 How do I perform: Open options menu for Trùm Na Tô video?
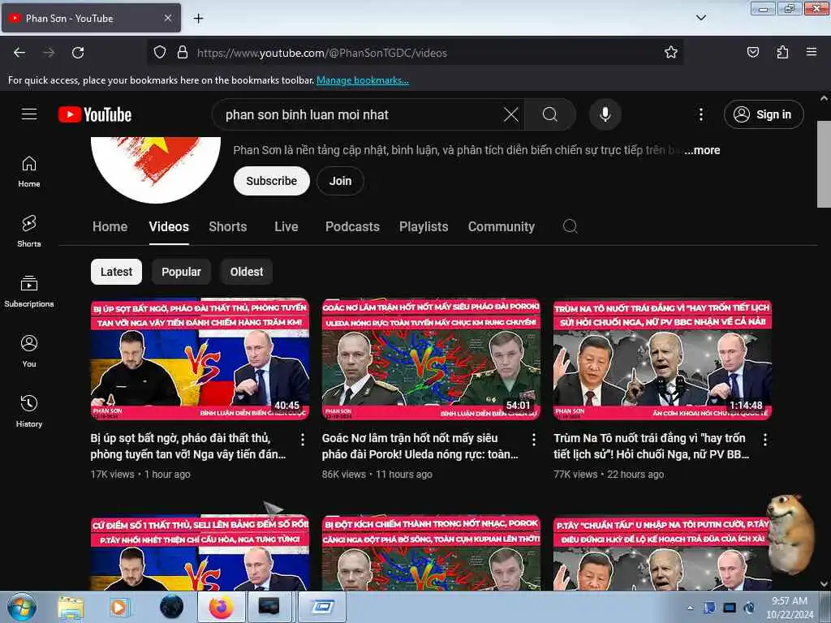pos(764,439)
